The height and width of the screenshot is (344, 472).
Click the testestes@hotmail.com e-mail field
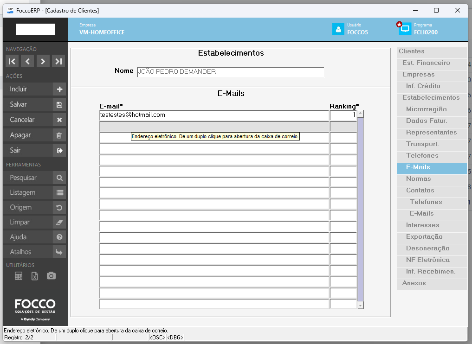click(x=213, y=115)
